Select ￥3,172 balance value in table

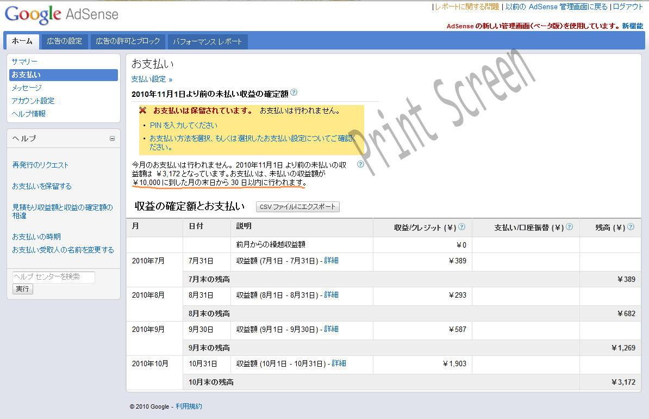tap(623, 382)
